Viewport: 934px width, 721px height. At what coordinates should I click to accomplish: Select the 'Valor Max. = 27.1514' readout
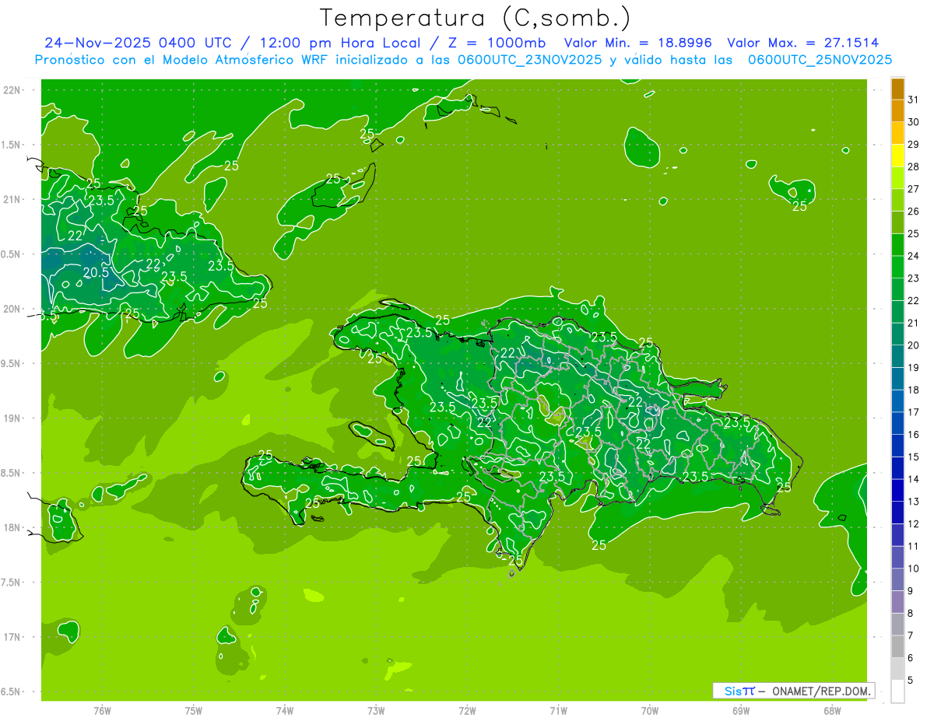(x=802, y=43)
